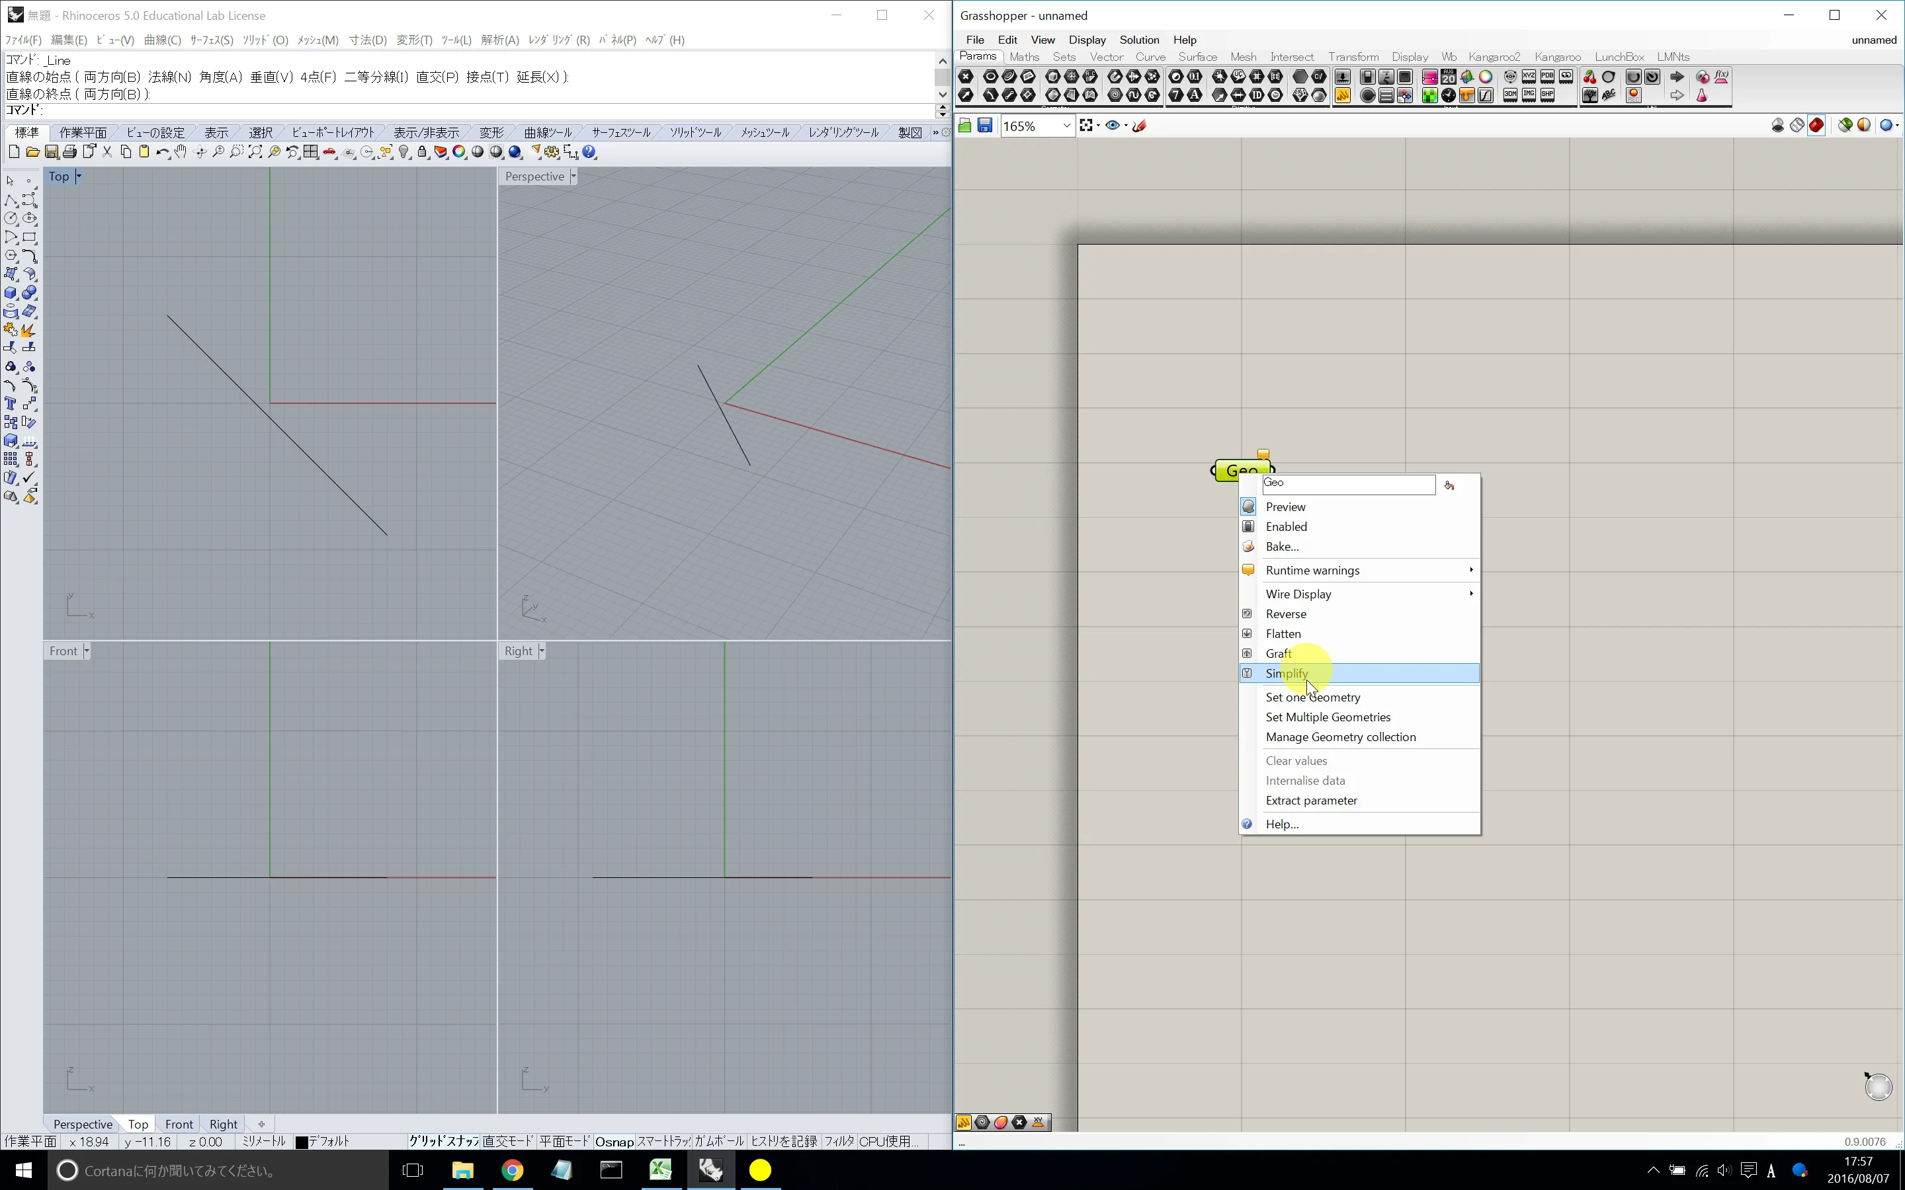Open Rhino 曲線(C) menu
The height and width of the screenshot is (1190, 1905).
[162, 40]
